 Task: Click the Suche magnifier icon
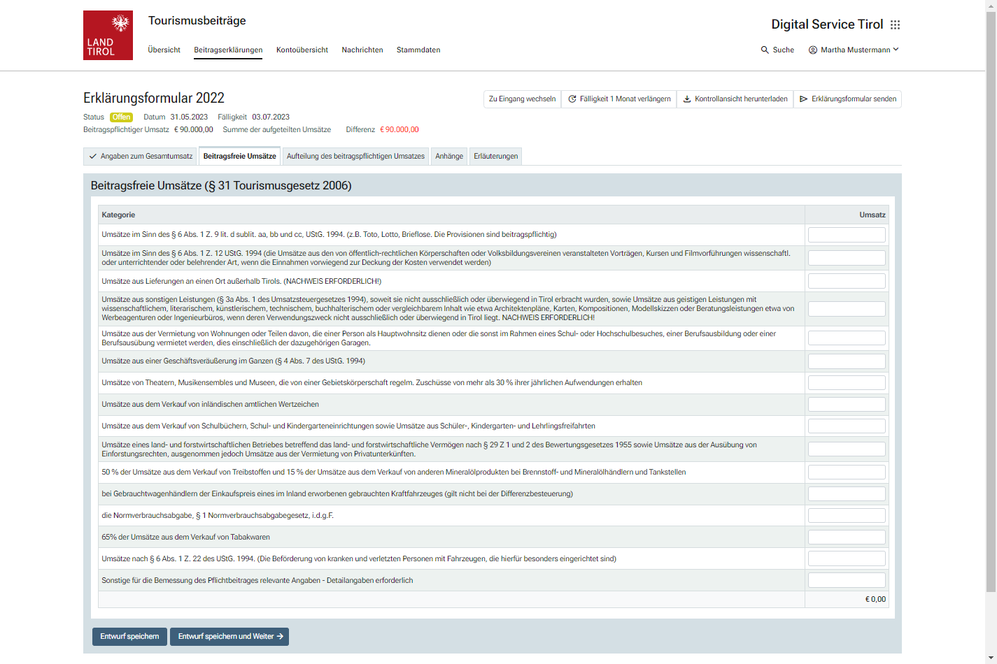[x=765, y=50]
